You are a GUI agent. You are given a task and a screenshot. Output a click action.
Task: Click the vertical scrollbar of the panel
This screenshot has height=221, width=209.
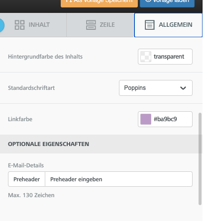200,159
